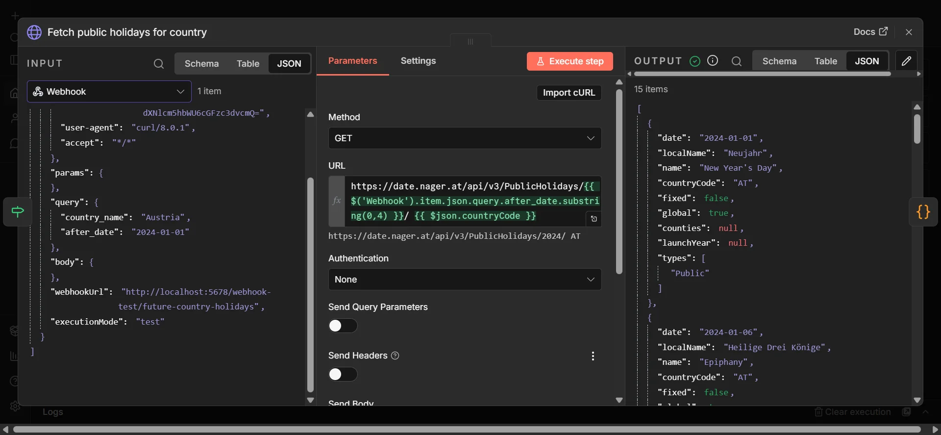Click the fx expression icon beside URL

coord(337,201)
